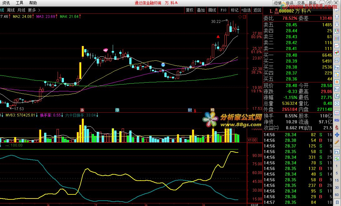
Task: Click the 返回 return button
Action: (257, 10)
